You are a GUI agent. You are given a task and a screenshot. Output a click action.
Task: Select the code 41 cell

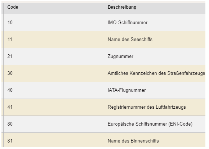click(x=54, y=107)
